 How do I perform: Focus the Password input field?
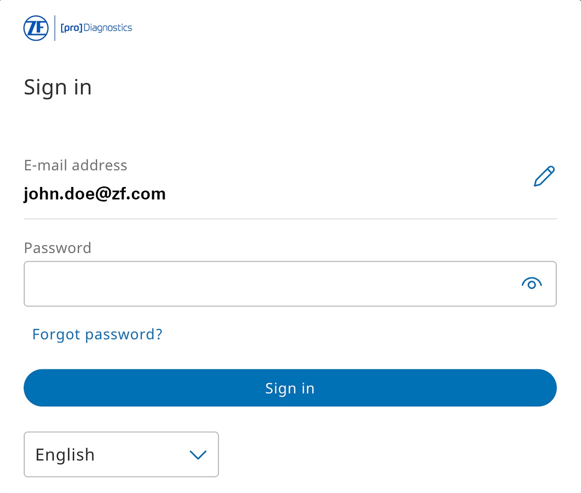tap(270, 284)
